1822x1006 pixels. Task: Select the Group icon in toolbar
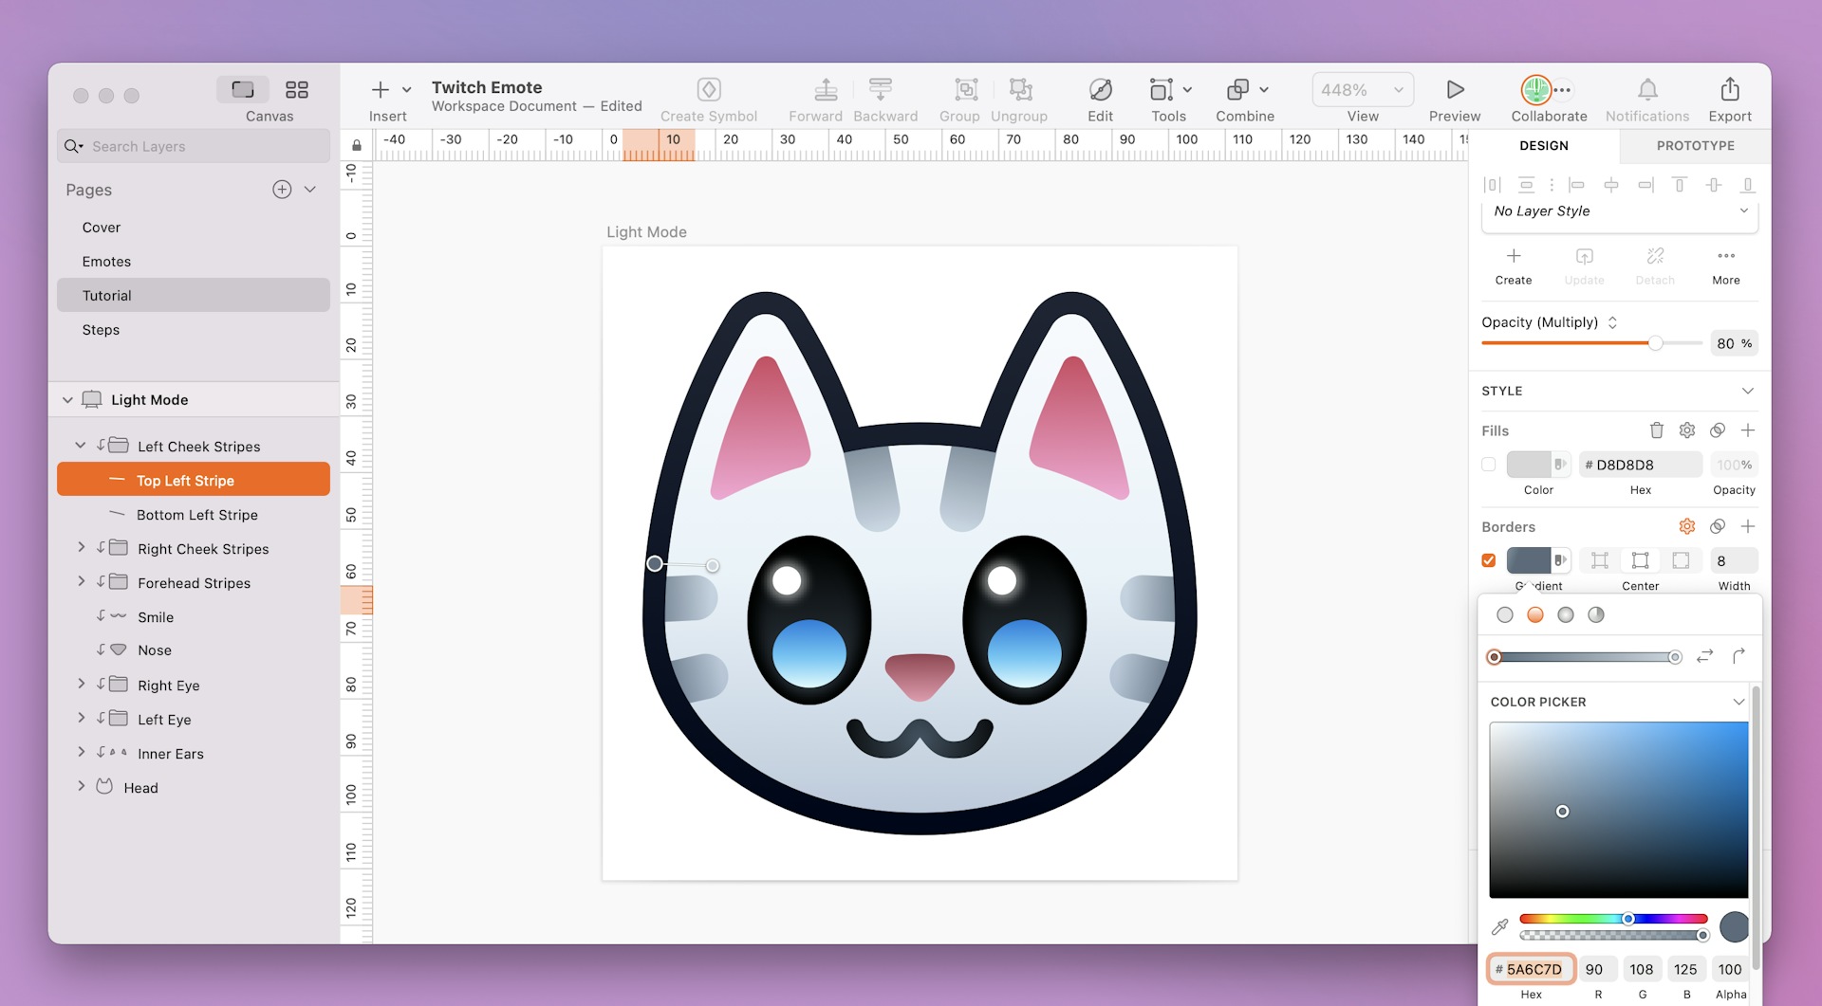click(959, 92)
